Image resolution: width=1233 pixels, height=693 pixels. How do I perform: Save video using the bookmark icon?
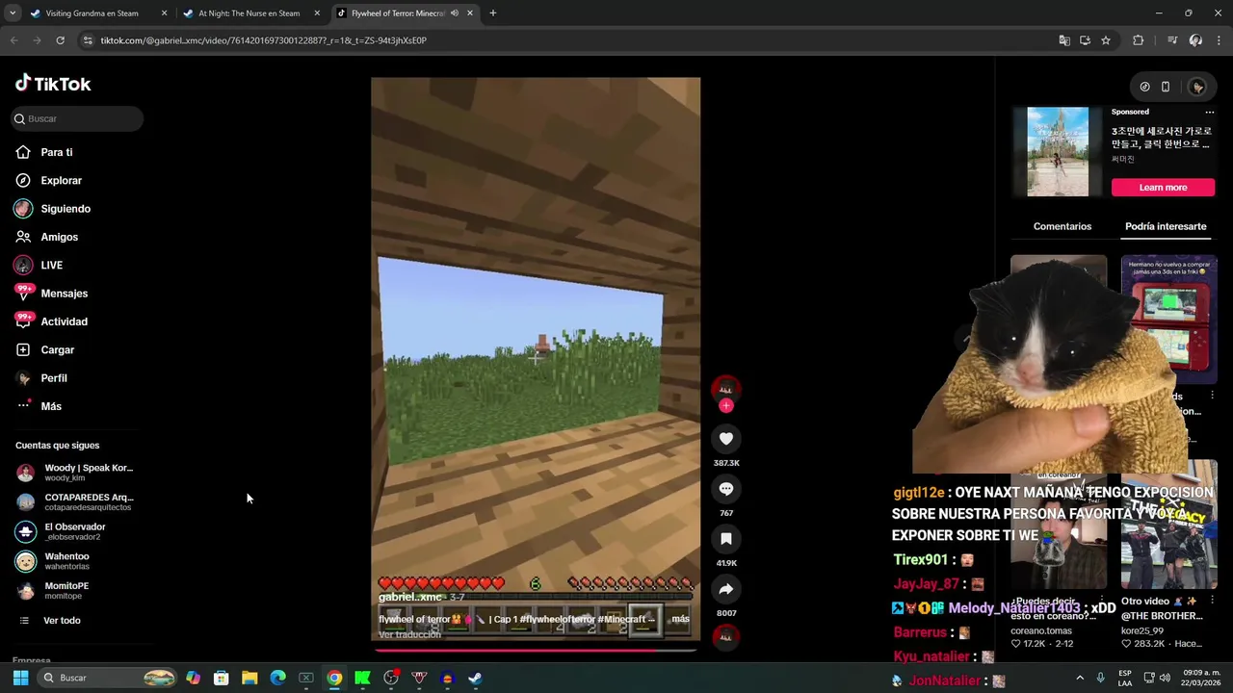point(726,539)
